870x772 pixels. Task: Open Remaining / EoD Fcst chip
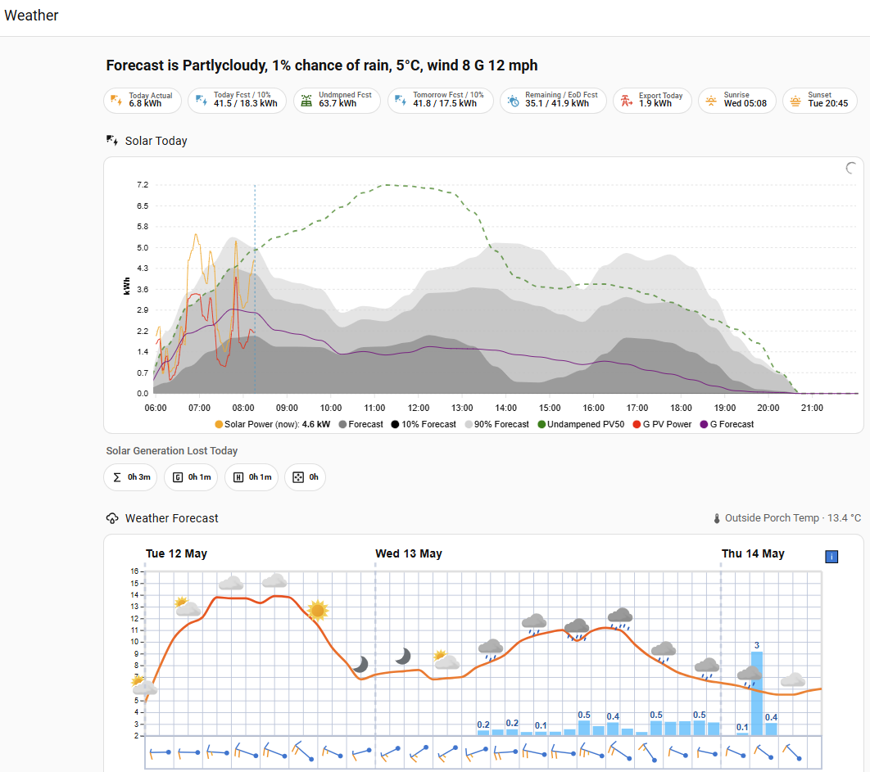553,101
